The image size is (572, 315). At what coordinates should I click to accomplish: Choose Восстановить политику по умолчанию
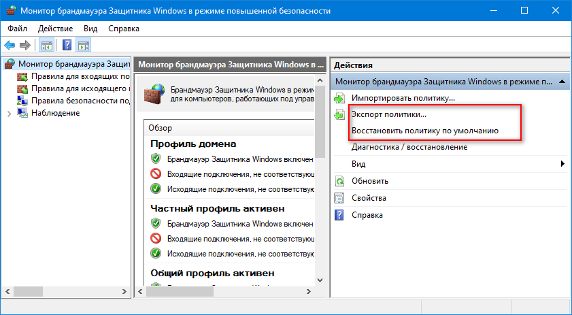pos(425,131)
